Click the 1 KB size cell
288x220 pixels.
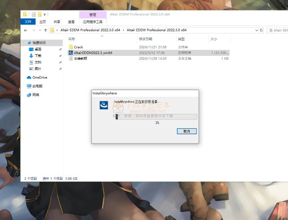click(x=225, y=58)
